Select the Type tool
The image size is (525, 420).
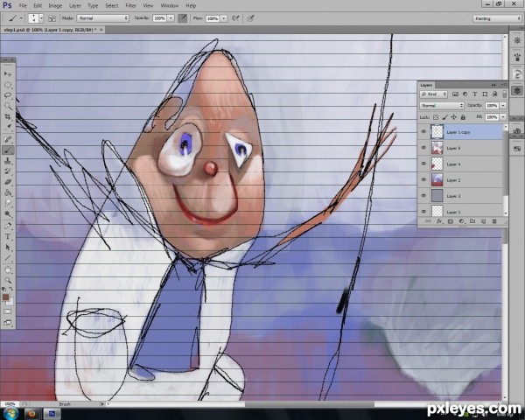[x=7, y=237]
